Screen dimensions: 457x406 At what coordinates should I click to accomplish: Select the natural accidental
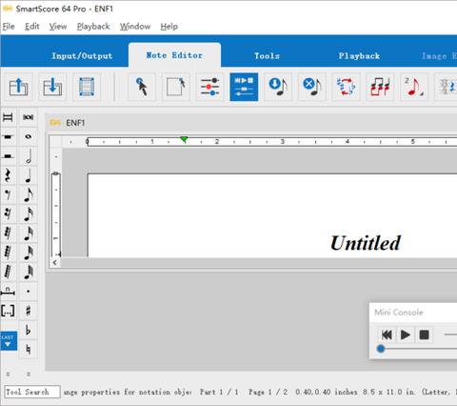click(x=29, y=350)
